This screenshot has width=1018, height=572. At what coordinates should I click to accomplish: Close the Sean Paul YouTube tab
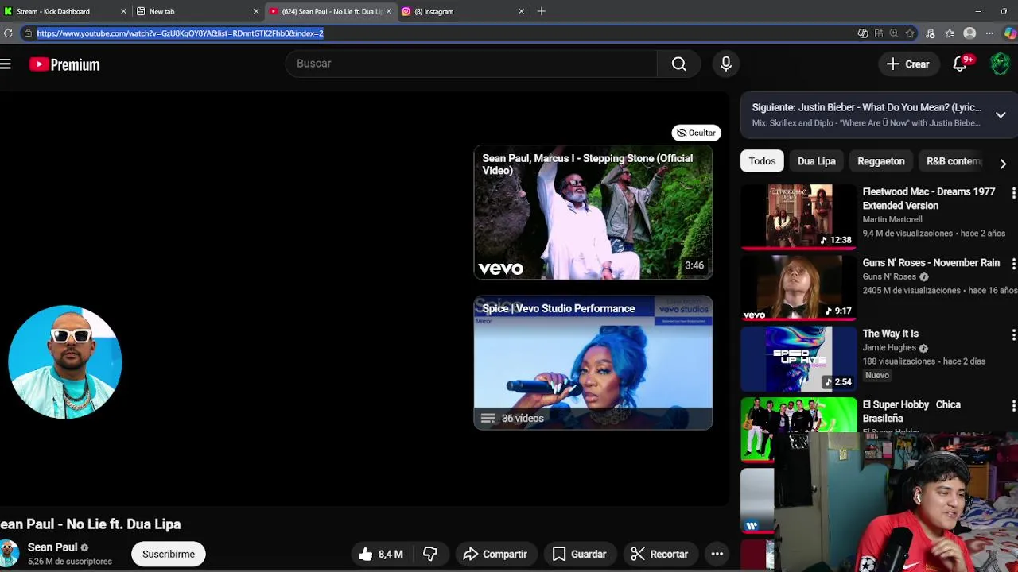coord(389,11)
